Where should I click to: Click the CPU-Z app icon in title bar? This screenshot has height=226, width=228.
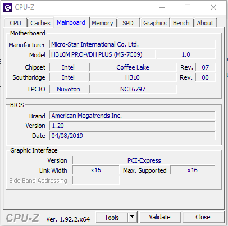click(7, 7)
